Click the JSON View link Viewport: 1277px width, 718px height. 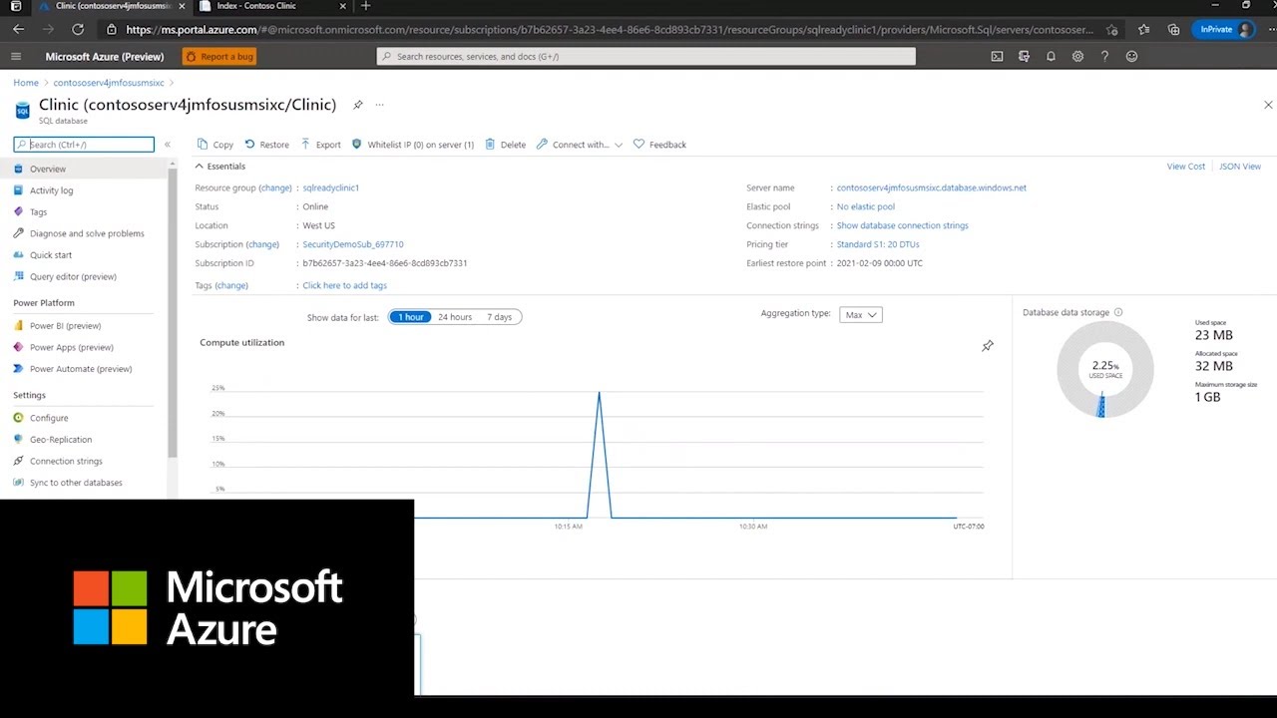coord(1240,167)
